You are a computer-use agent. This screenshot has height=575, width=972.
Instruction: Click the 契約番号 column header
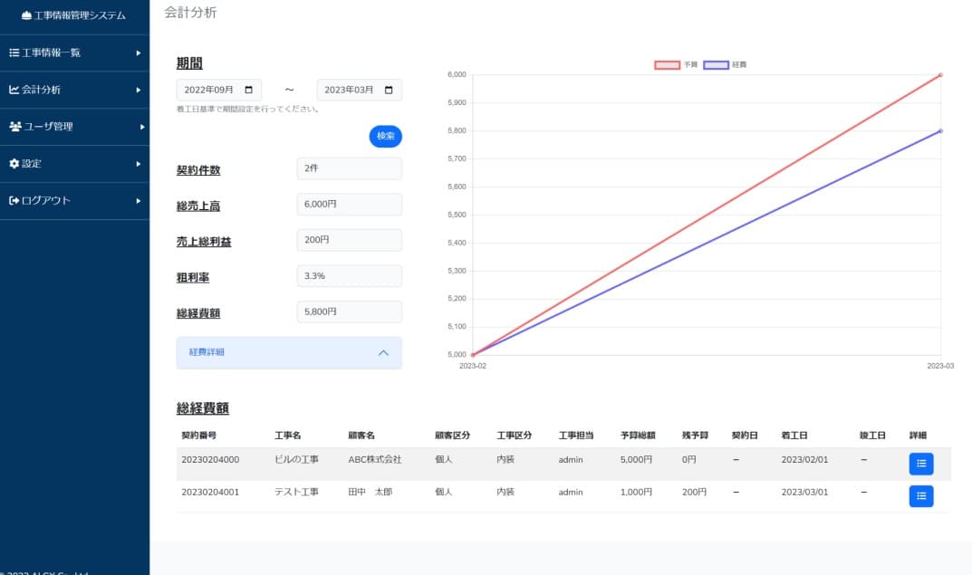point(199,436)
